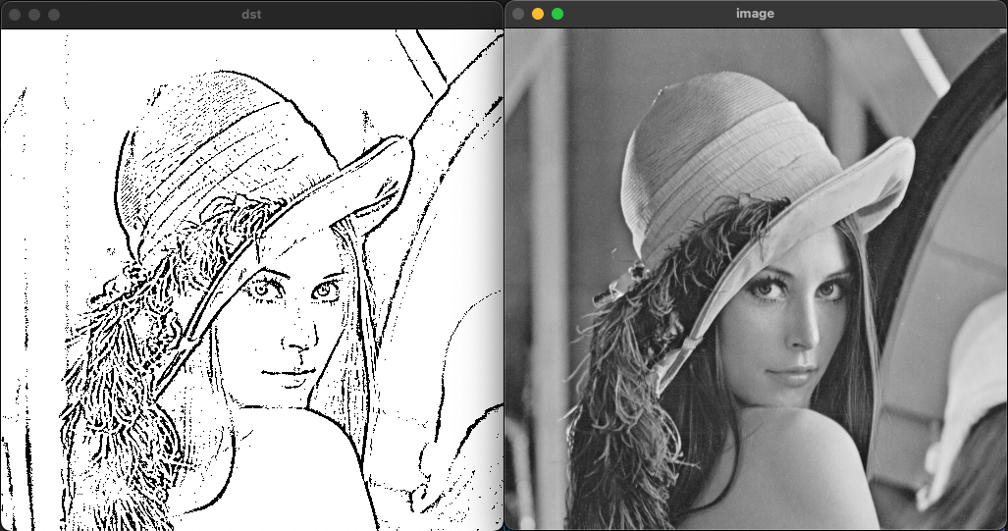
Task: Focus the window by clicking "dst" title text
Action: click(x=251, y=14)
